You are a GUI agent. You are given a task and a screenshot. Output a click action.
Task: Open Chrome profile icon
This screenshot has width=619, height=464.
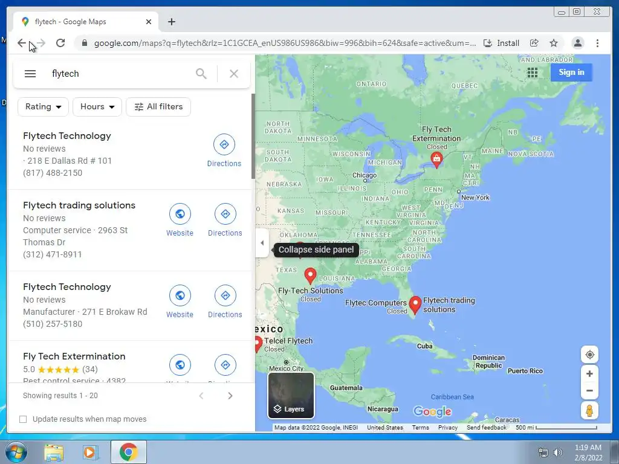[x=577, y=43]
